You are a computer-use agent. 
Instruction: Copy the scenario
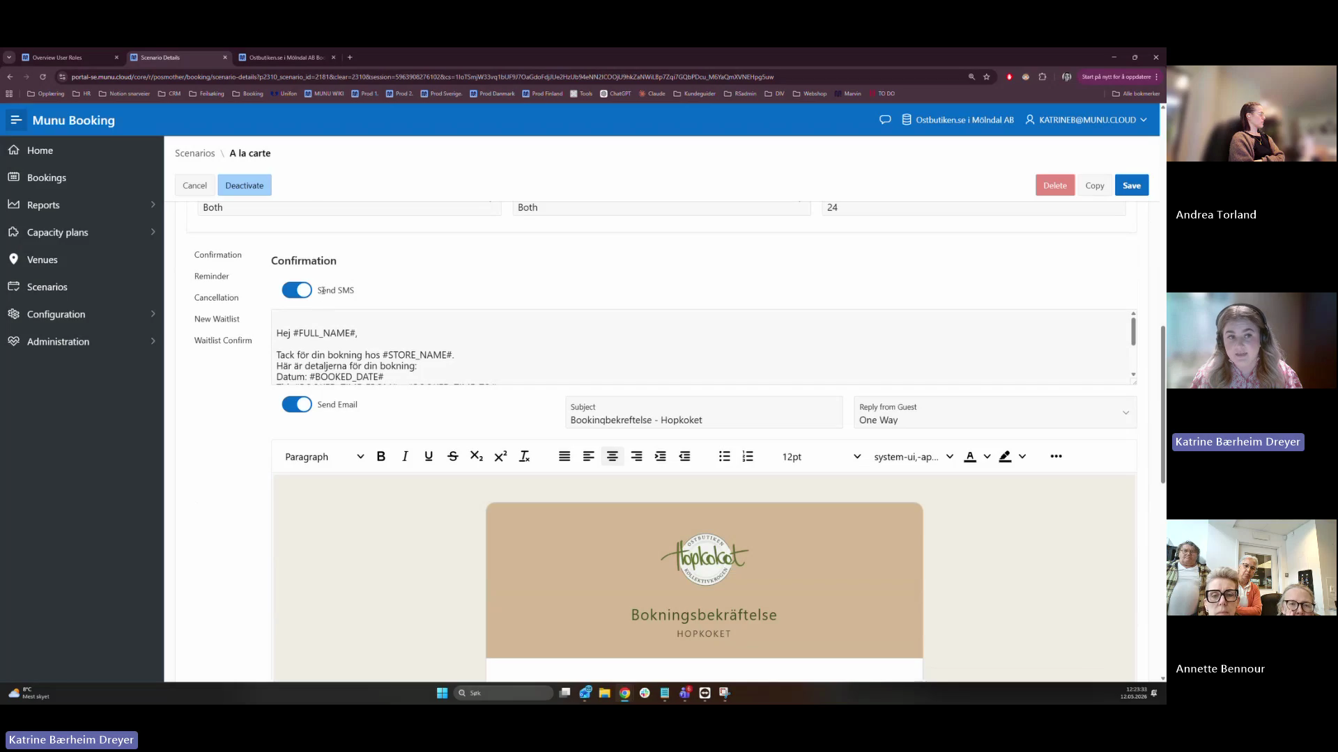(1095, 185)
